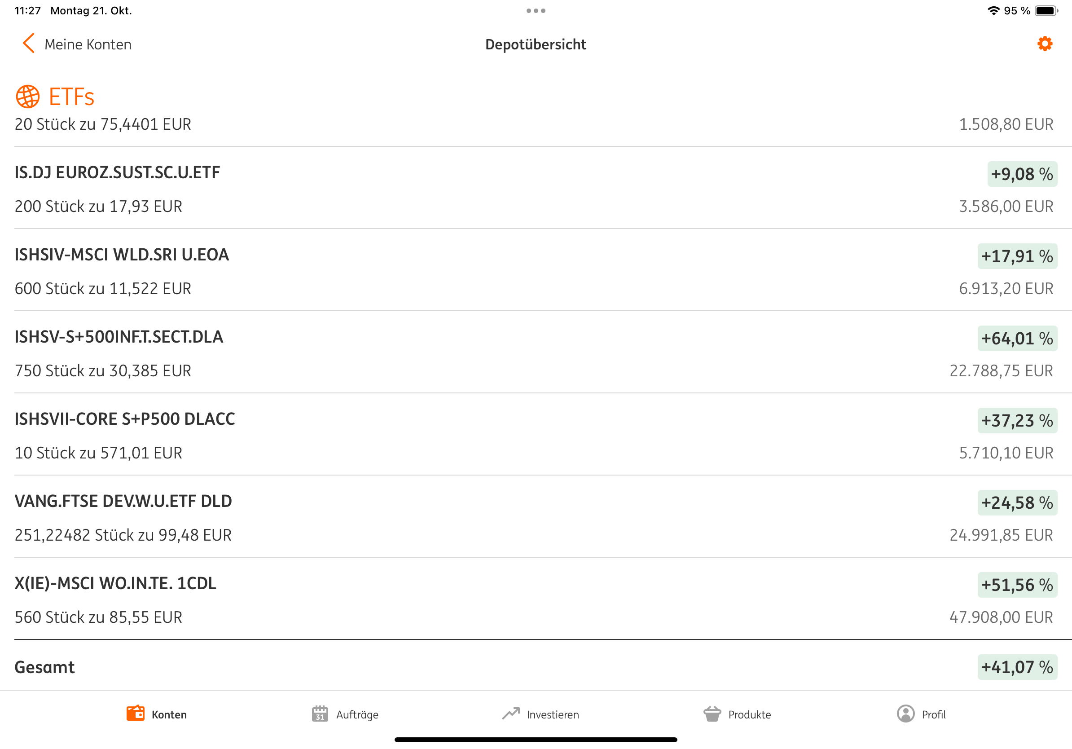The image size is (1072, 749).
Task: Tap the Aufträge calendar icon
Action: (320, 714)
